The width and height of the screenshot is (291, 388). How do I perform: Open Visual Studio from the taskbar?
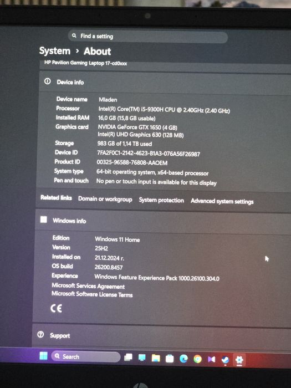(211, 359)
